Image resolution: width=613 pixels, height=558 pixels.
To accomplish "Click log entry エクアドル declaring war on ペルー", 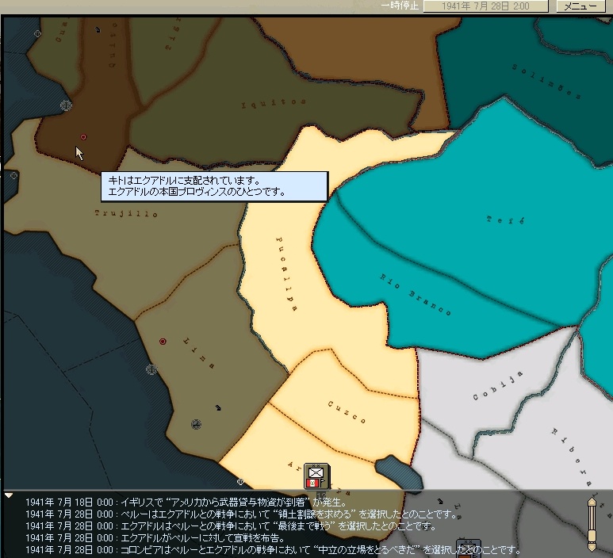I will 155,538.
